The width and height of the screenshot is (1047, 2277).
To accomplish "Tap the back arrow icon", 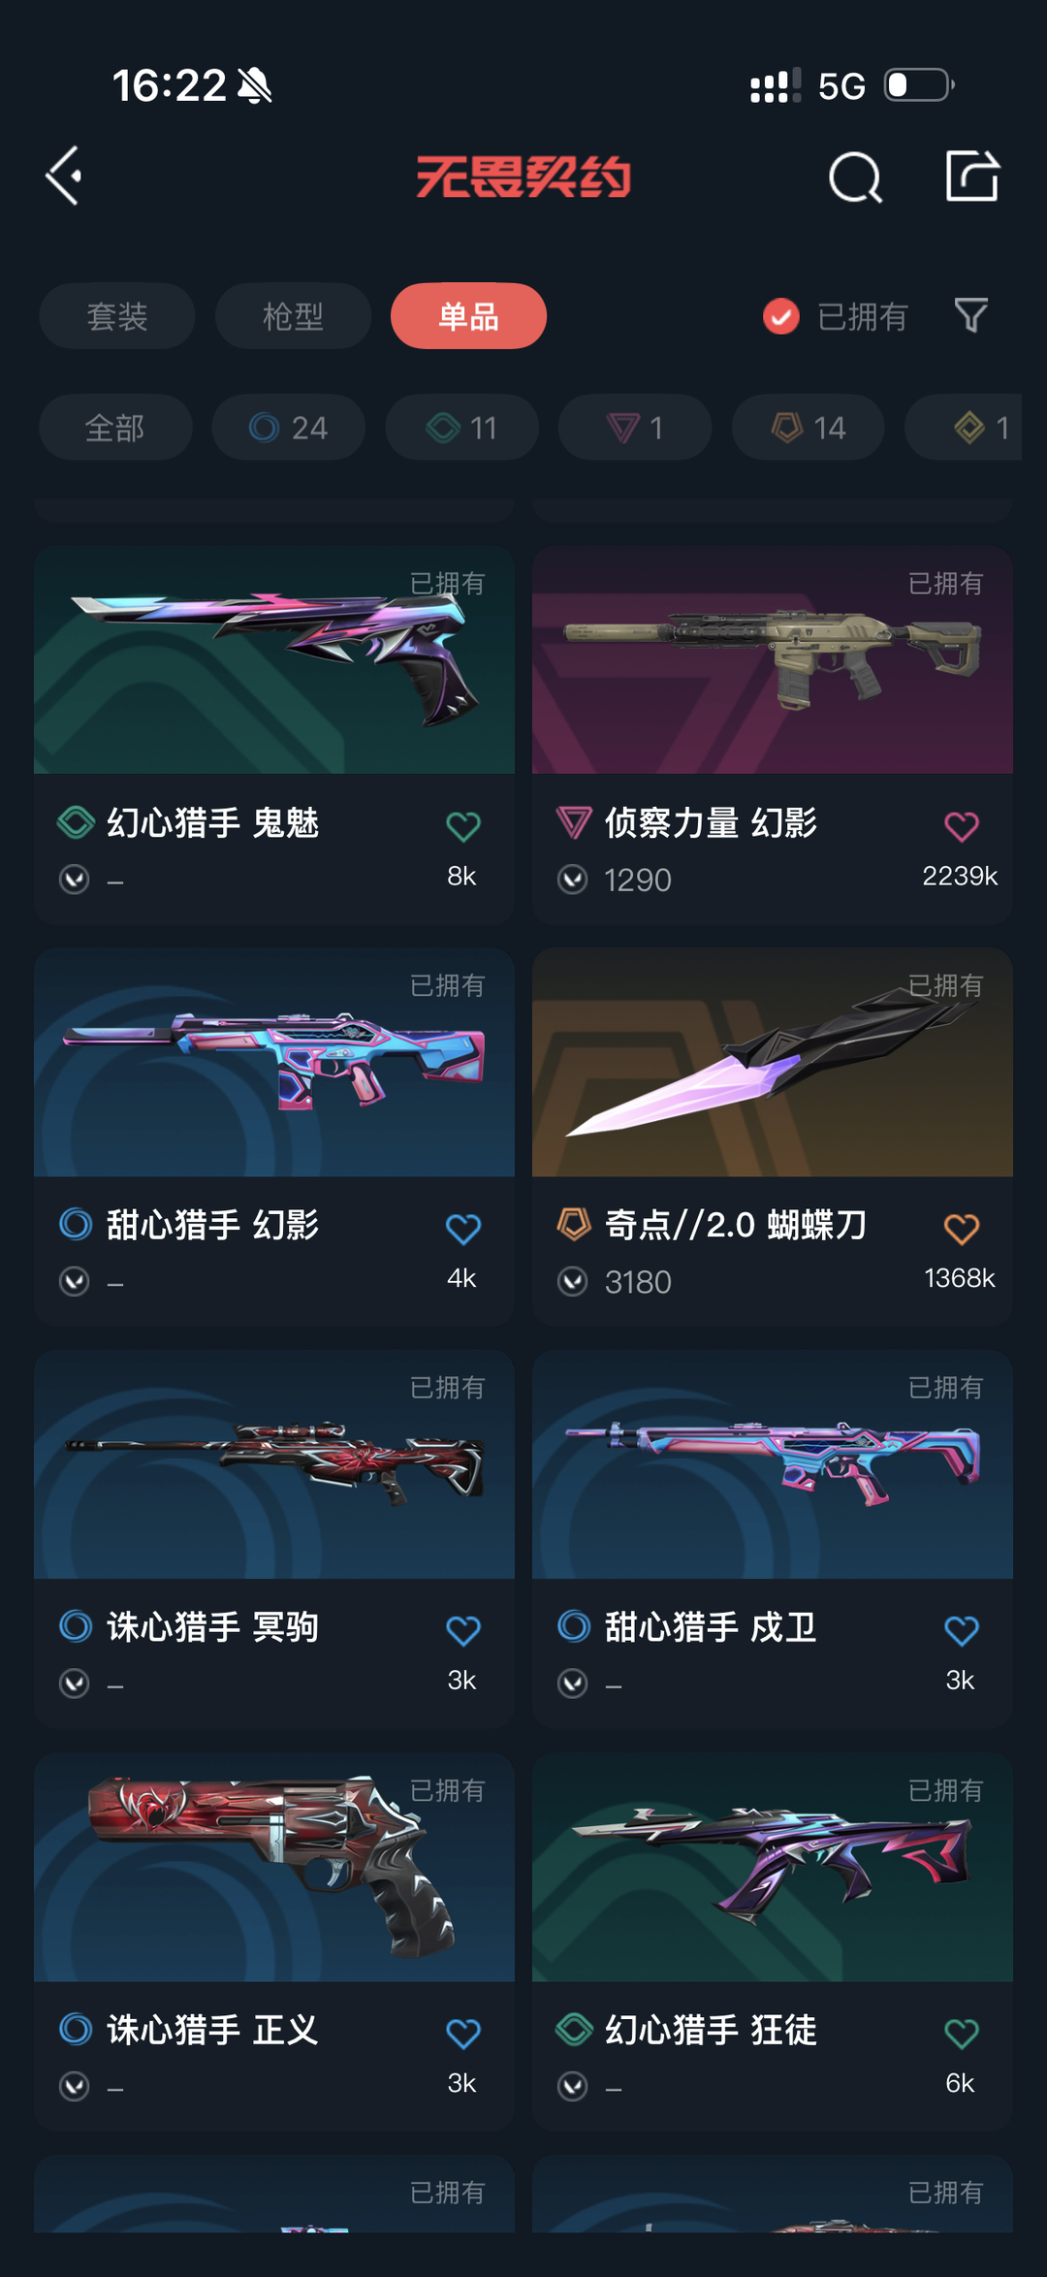I will [x=64, y=176].
